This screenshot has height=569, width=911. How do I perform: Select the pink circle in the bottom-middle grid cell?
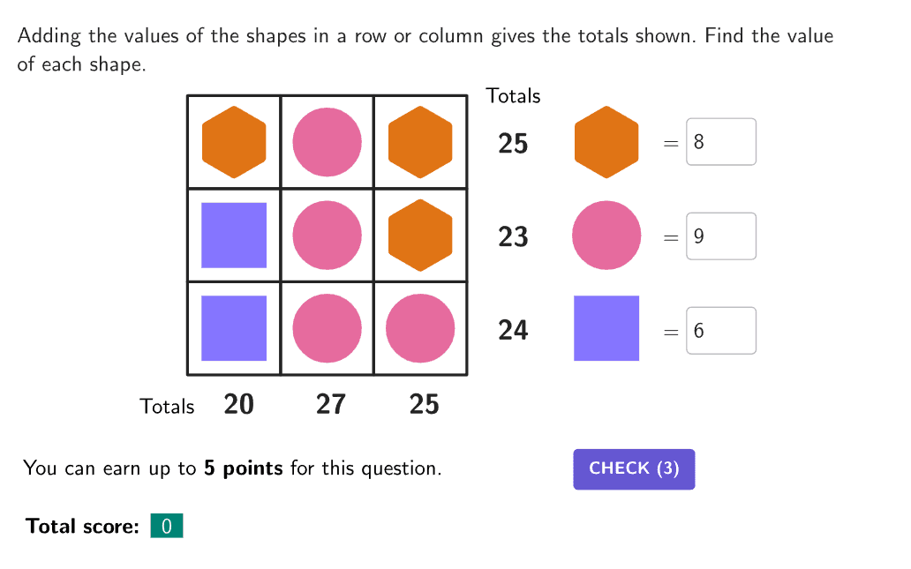327,328
